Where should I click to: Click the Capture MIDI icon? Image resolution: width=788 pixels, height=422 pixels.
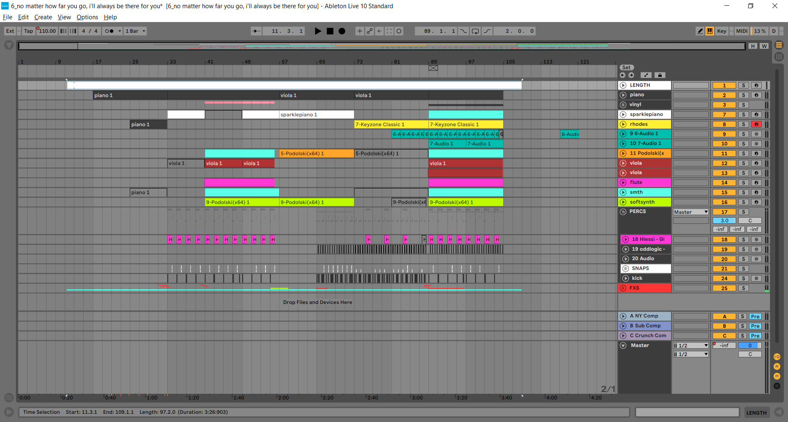[389, 31]
